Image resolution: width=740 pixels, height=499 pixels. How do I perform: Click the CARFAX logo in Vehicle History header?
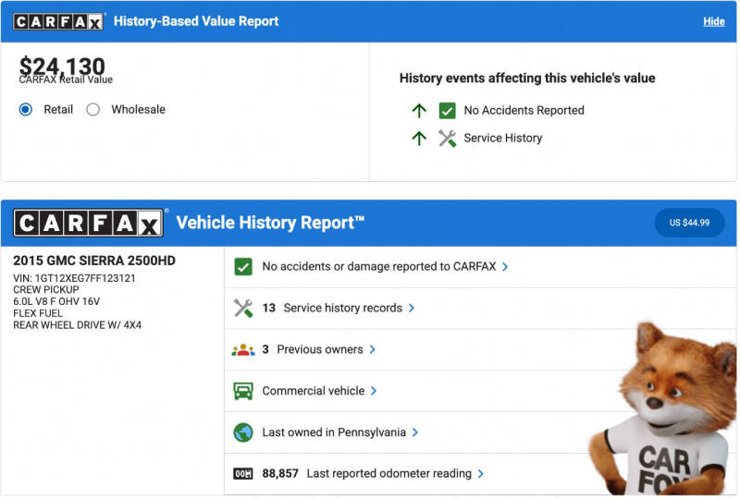[89, 223]
